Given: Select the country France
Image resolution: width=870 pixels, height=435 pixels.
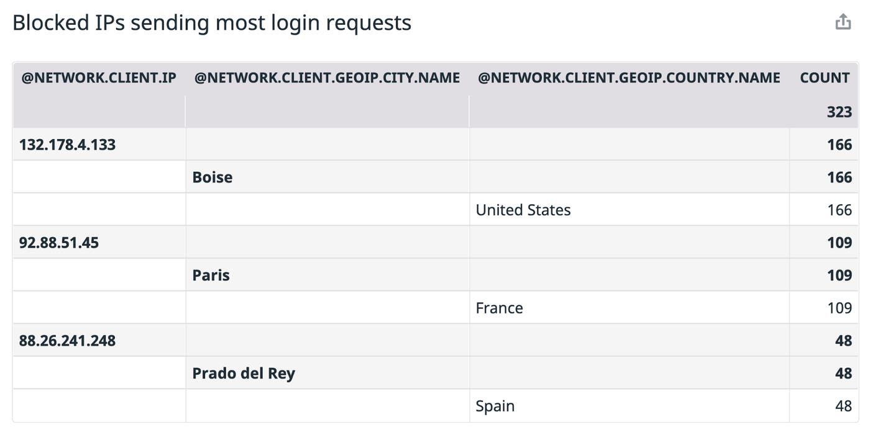Looking at the screenshot, I should pyautogui.click(x=499, y=307).
